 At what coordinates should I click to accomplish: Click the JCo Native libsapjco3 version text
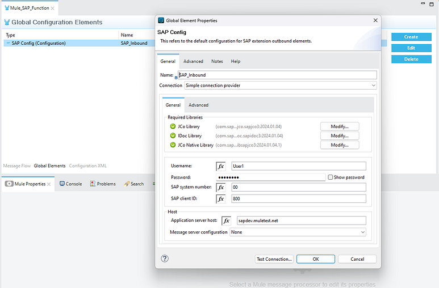[x=248, y=145]
